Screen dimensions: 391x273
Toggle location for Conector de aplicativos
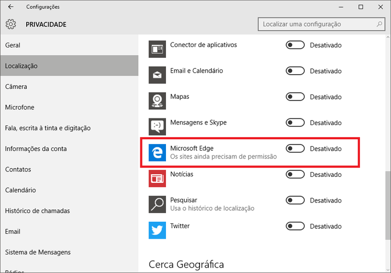(x=295, y=45)
